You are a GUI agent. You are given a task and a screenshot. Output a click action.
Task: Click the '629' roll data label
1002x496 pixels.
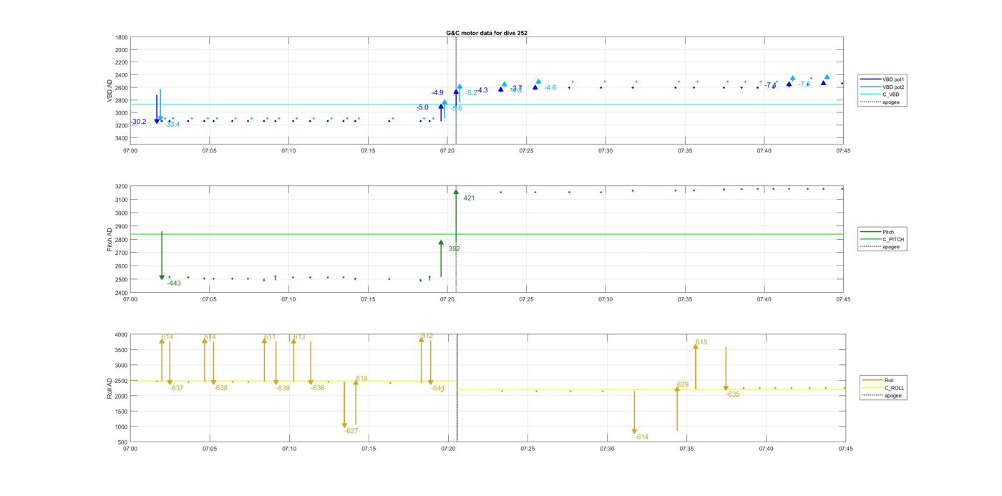[682, 385]
